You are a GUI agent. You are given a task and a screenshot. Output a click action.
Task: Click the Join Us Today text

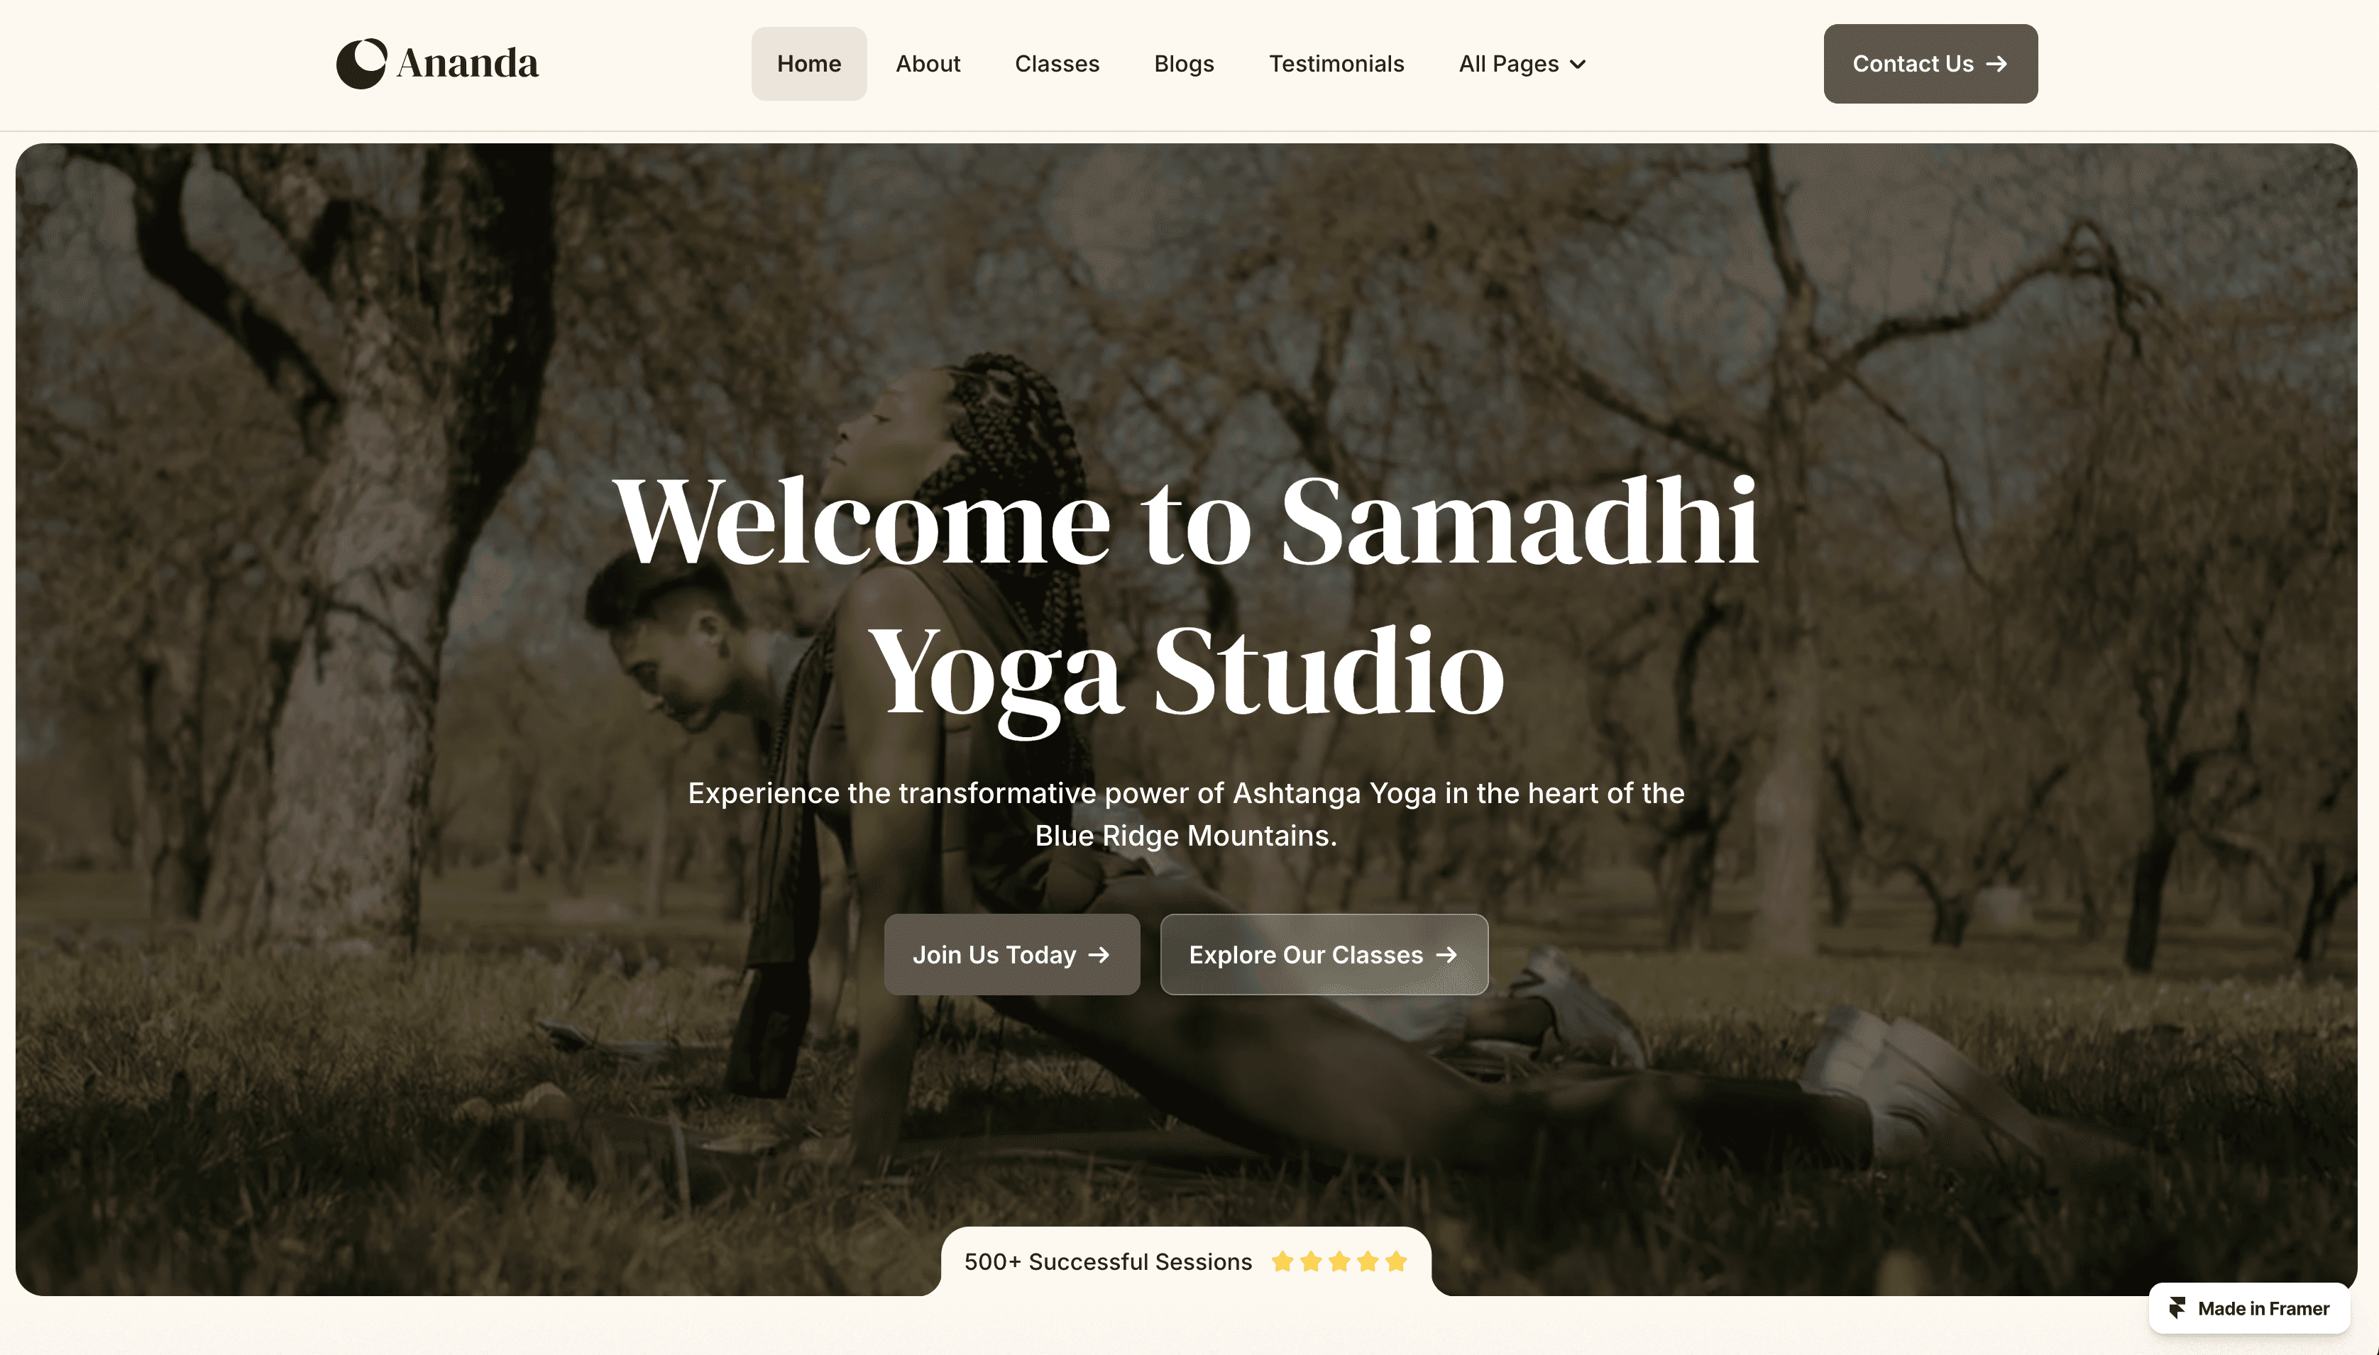click(994, 955)
